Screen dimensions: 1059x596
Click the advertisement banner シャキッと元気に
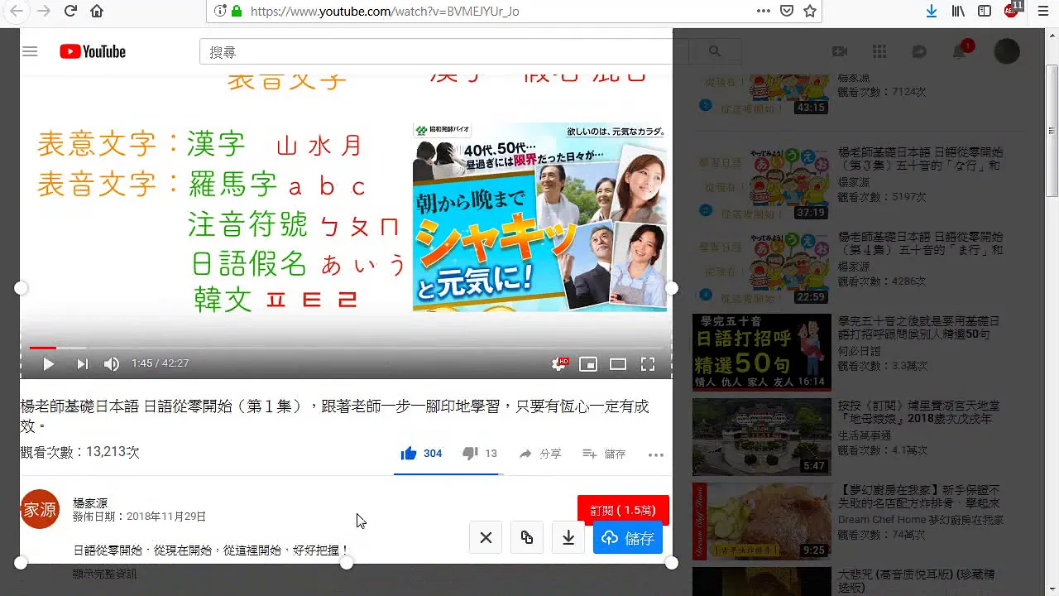pos(539,217)
